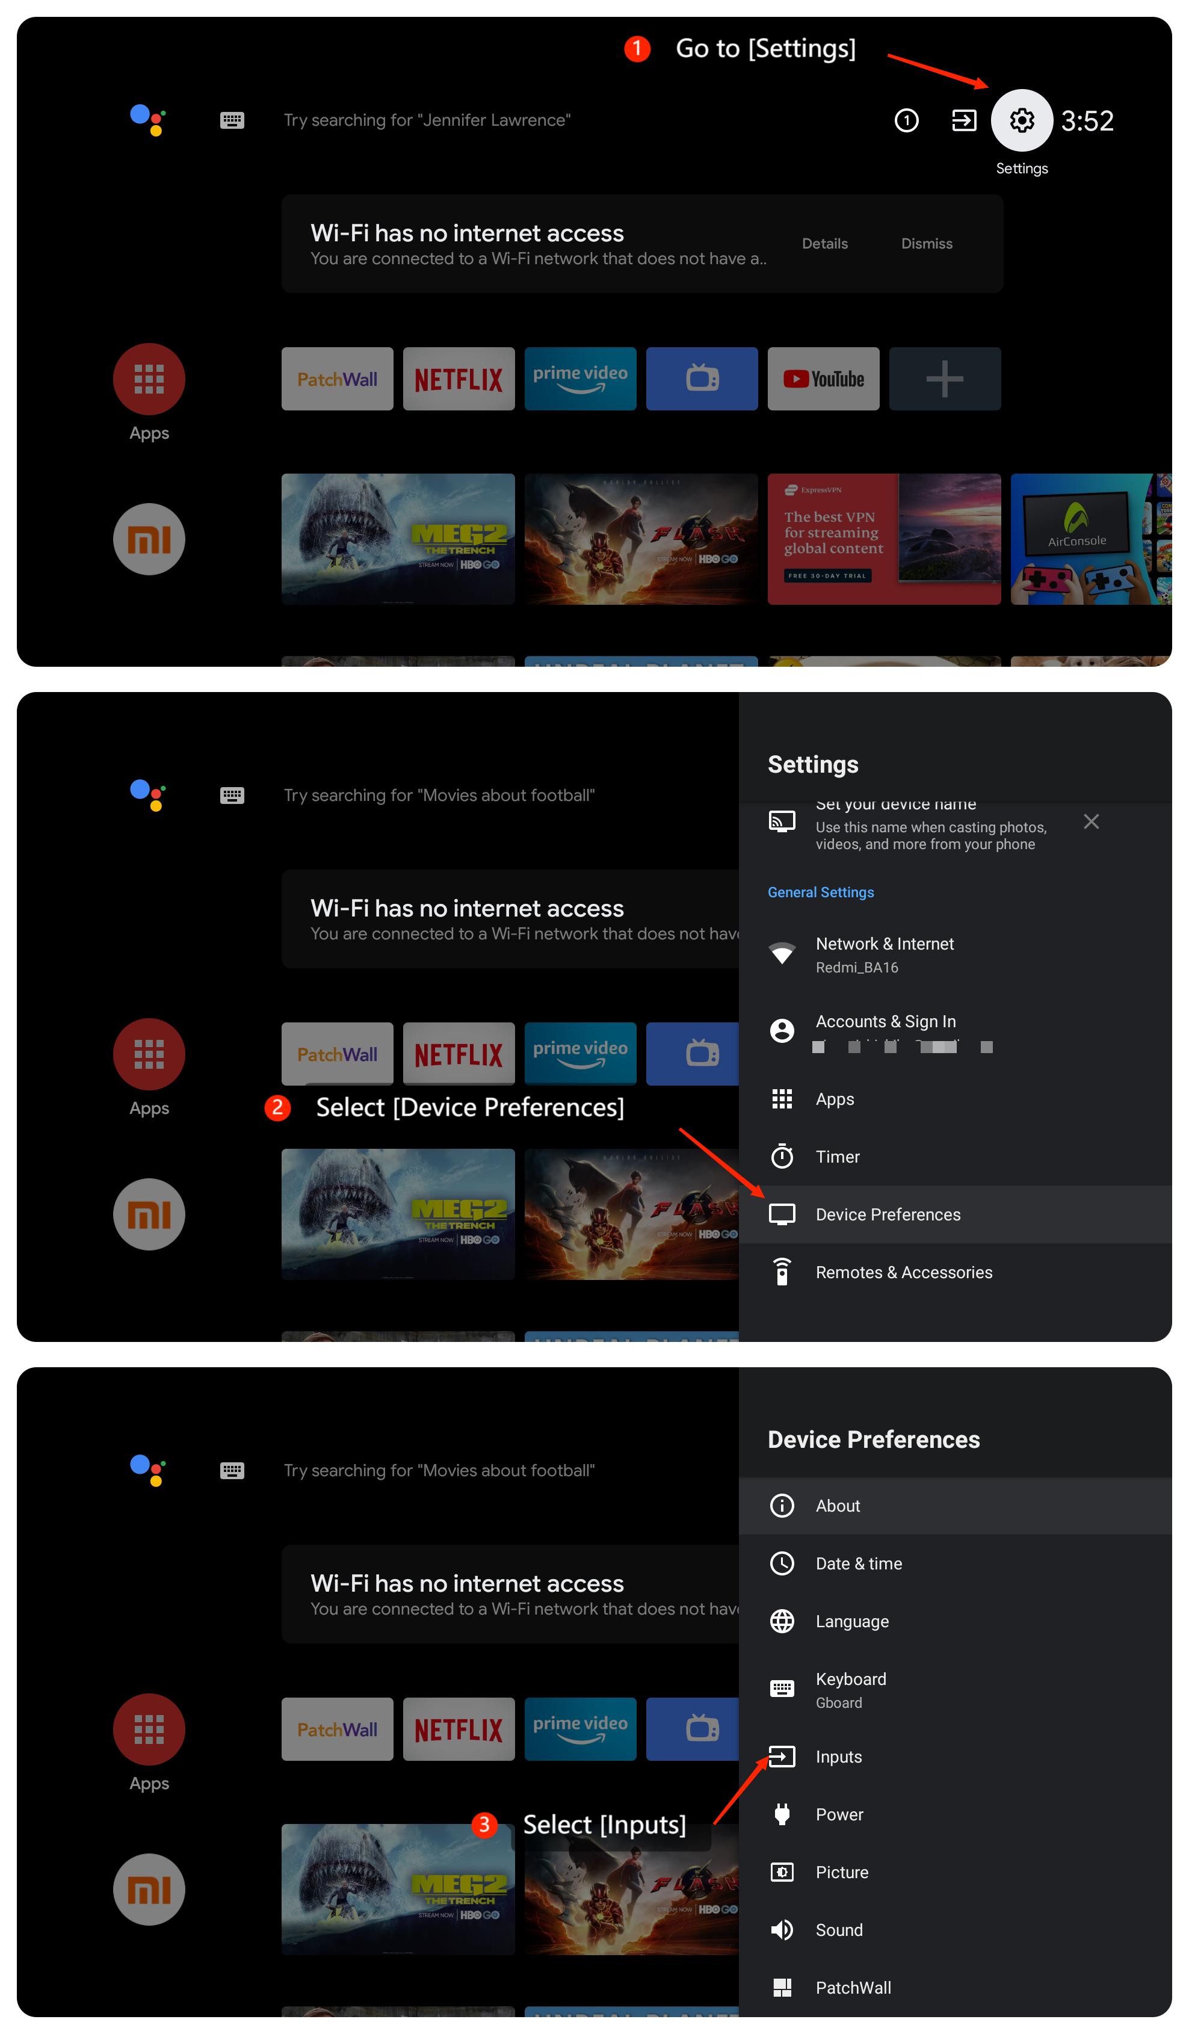Screen dimensions: 1189x2034
Task: Open the red Apps grid icon in the first screenshot
Action: (x=149, y=379)
